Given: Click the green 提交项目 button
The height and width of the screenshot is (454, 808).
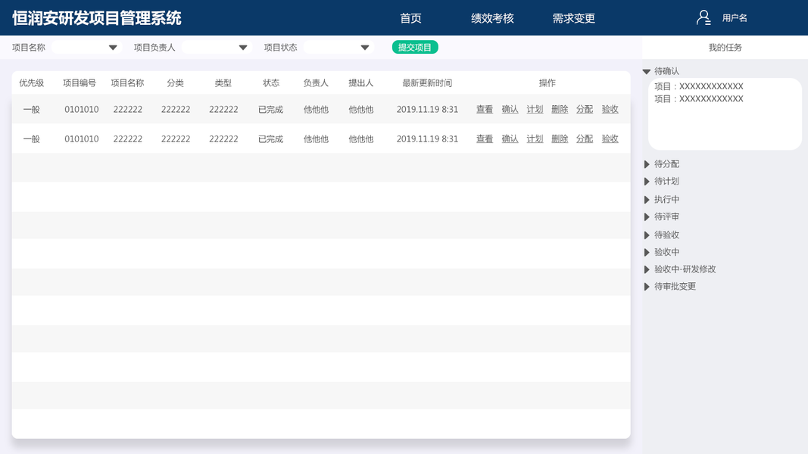Looking at the screenshot, I should click(x=415, y=48).
